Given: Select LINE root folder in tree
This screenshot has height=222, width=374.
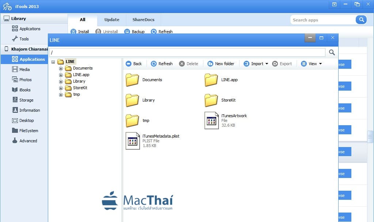Looking at the screenshot, I should click(x=66, y=62).
